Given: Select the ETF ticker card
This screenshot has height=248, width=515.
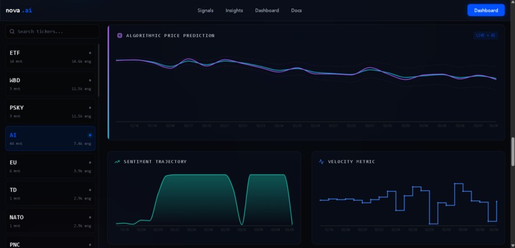Looking at the screenshot, I should click(x=50, y=56).
